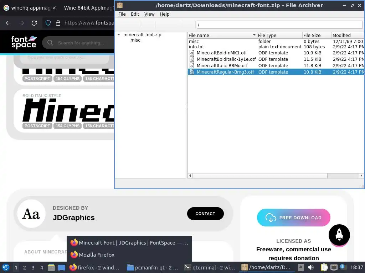Viewport: 365px width, 273px height.
Task: Open the LXQt application menu in the taskbar
Action: tap(5, 268)
